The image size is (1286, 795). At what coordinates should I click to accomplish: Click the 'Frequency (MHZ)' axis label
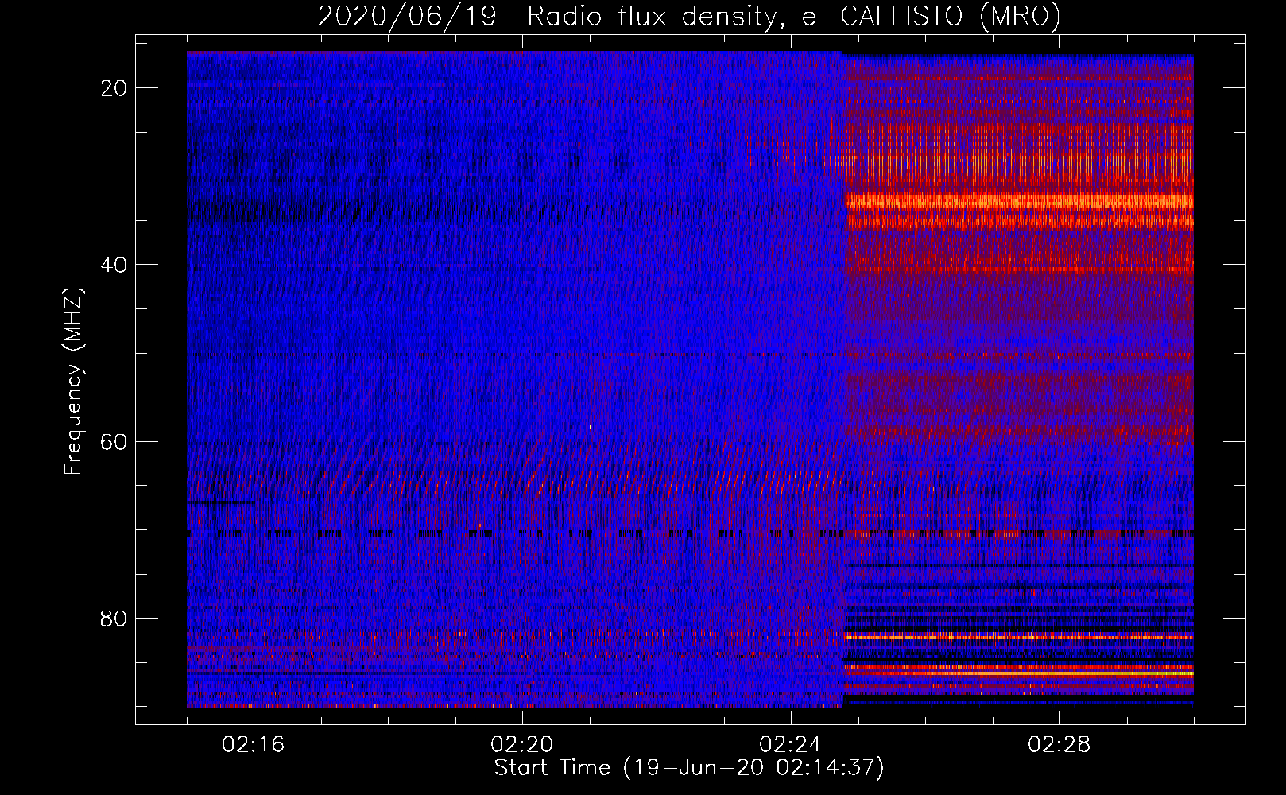click(73, 382)
